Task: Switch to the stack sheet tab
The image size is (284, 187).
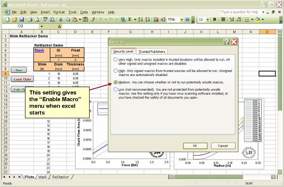Action: (43, 177)
